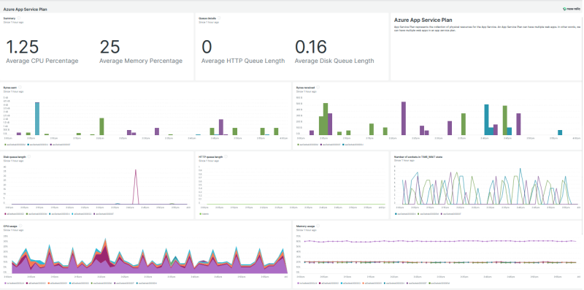584x290 pixels.
Task: Open info icon beside CPU usage title
Action: (x=20, y=226)
